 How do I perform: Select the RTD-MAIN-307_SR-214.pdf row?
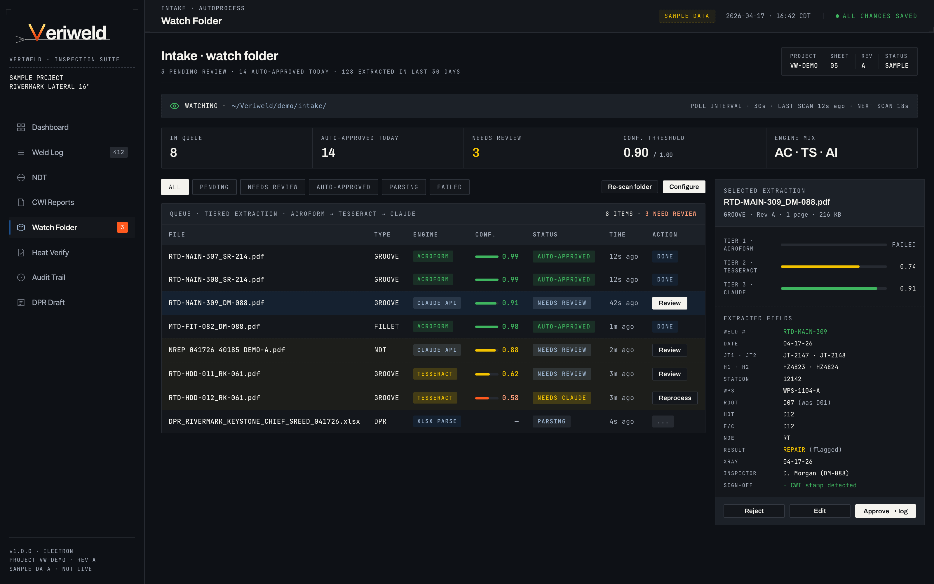(x=217, y=256)
